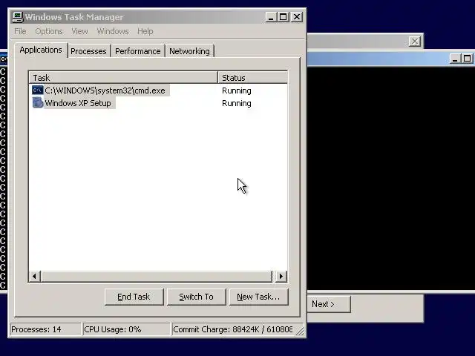This screenshot has height=356, width=475.
Task: Open the Windows menu
Action: (x=113, y=31)
